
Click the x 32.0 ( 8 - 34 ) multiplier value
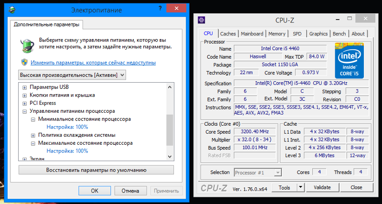pos(255,140)
